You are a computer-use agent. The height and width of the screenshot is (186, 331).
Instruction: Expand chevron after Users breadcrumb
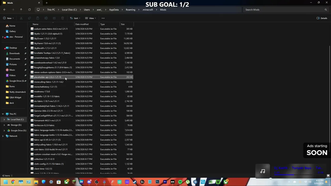click(93, 10)
